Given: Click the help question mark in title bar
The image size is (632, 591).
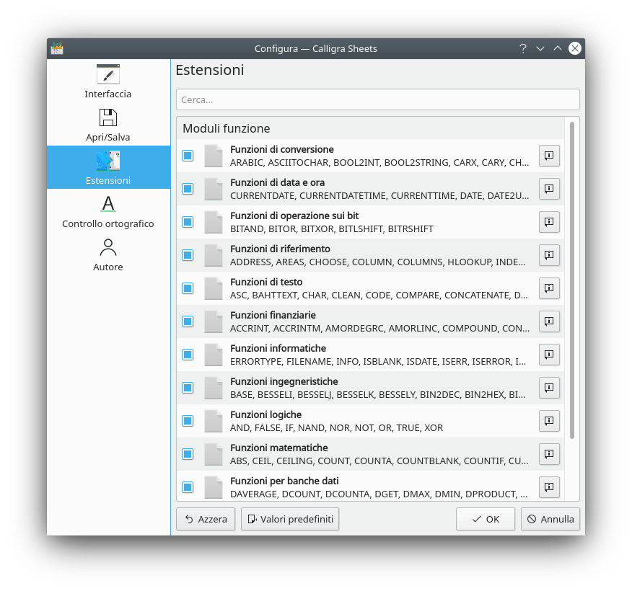Looking at the screenshot, I should click(523, 49).
